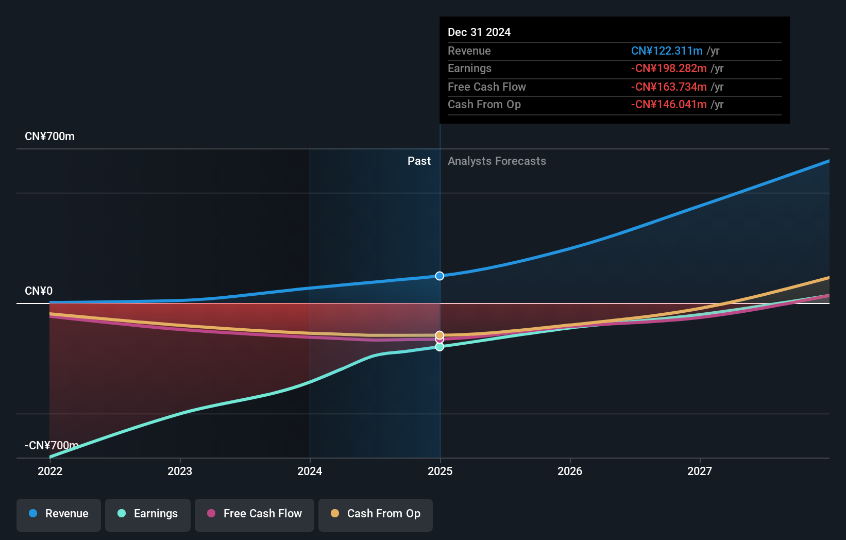Click the CN¥122.311m revenue value
Viewport: 846px width, 540px height.
[x=667, y=51]
